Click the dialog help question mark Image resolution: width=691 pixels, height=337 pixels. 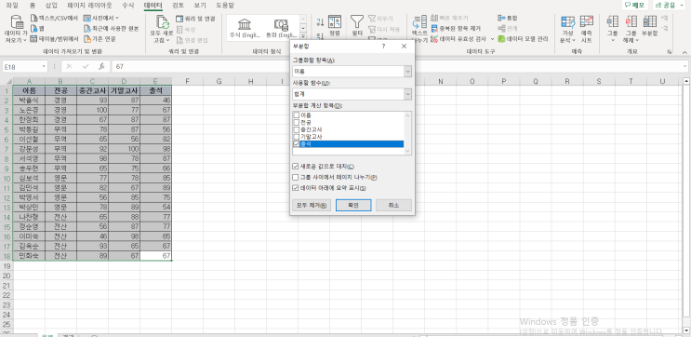coord(384,47)
